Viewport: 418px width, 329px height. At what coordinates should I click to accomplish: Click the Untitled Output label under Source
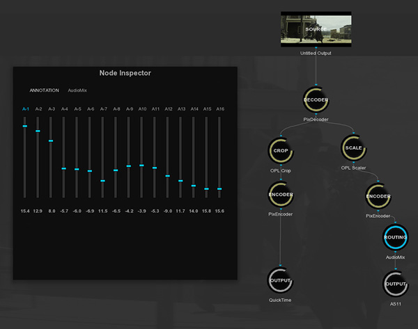[x=316, y=53]
